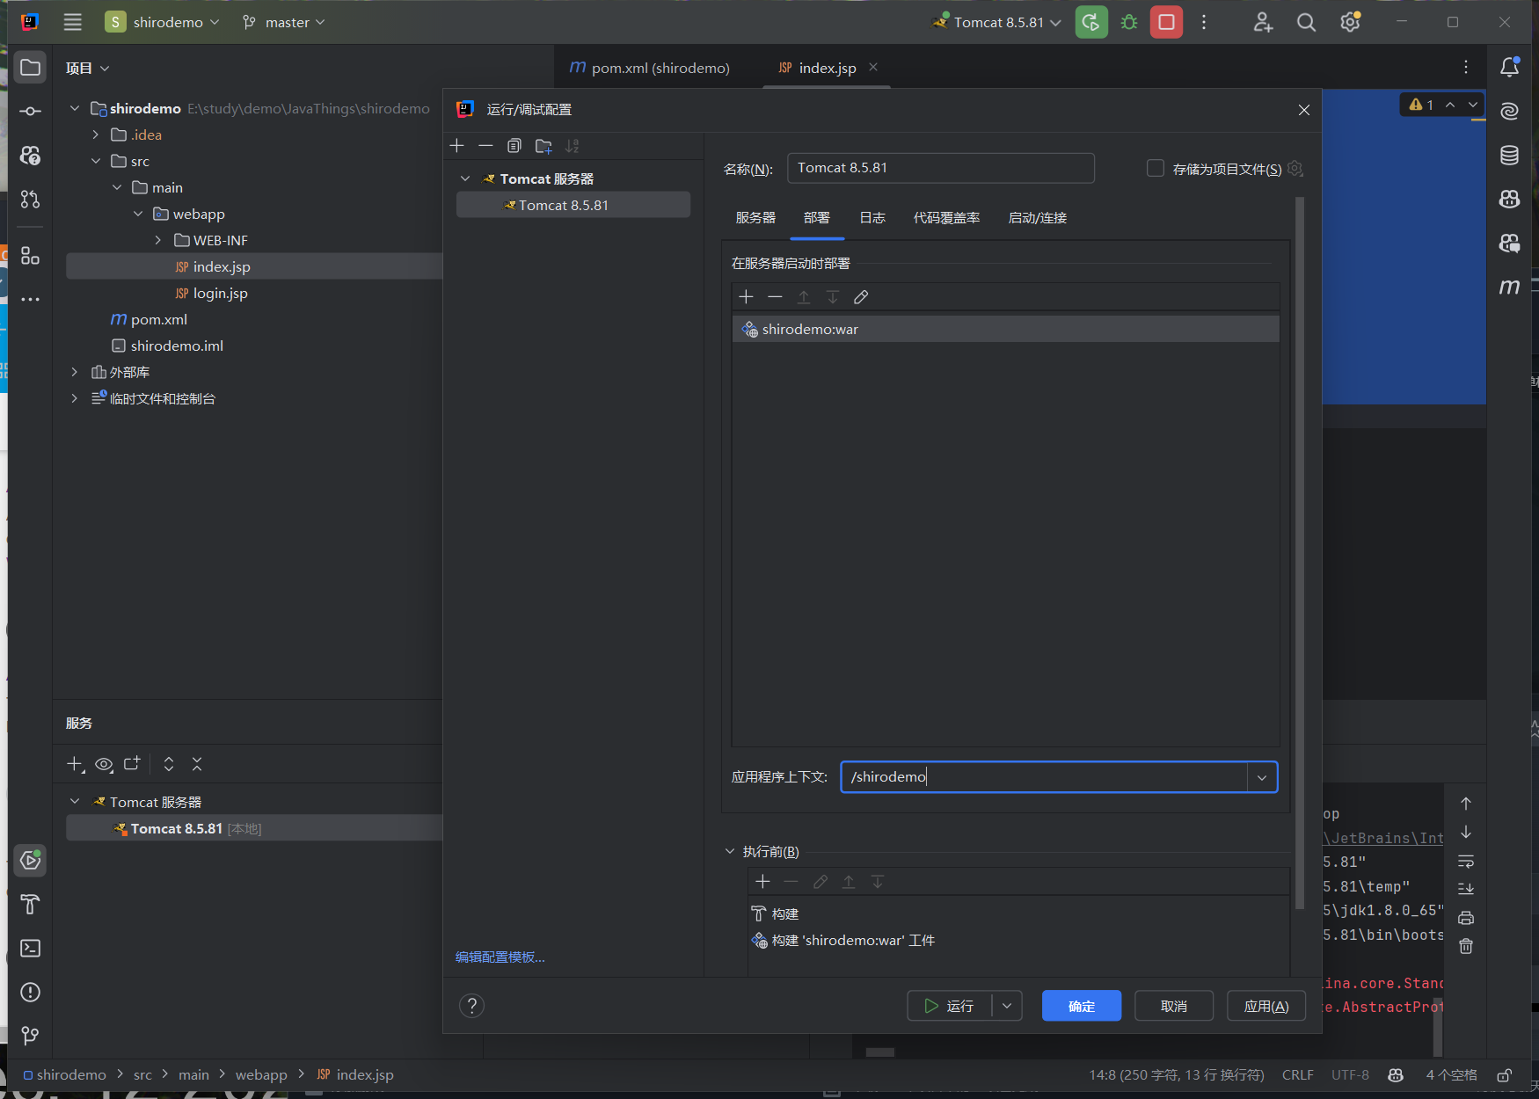Toggle read-only lock in status bar

(1505, 1074)
